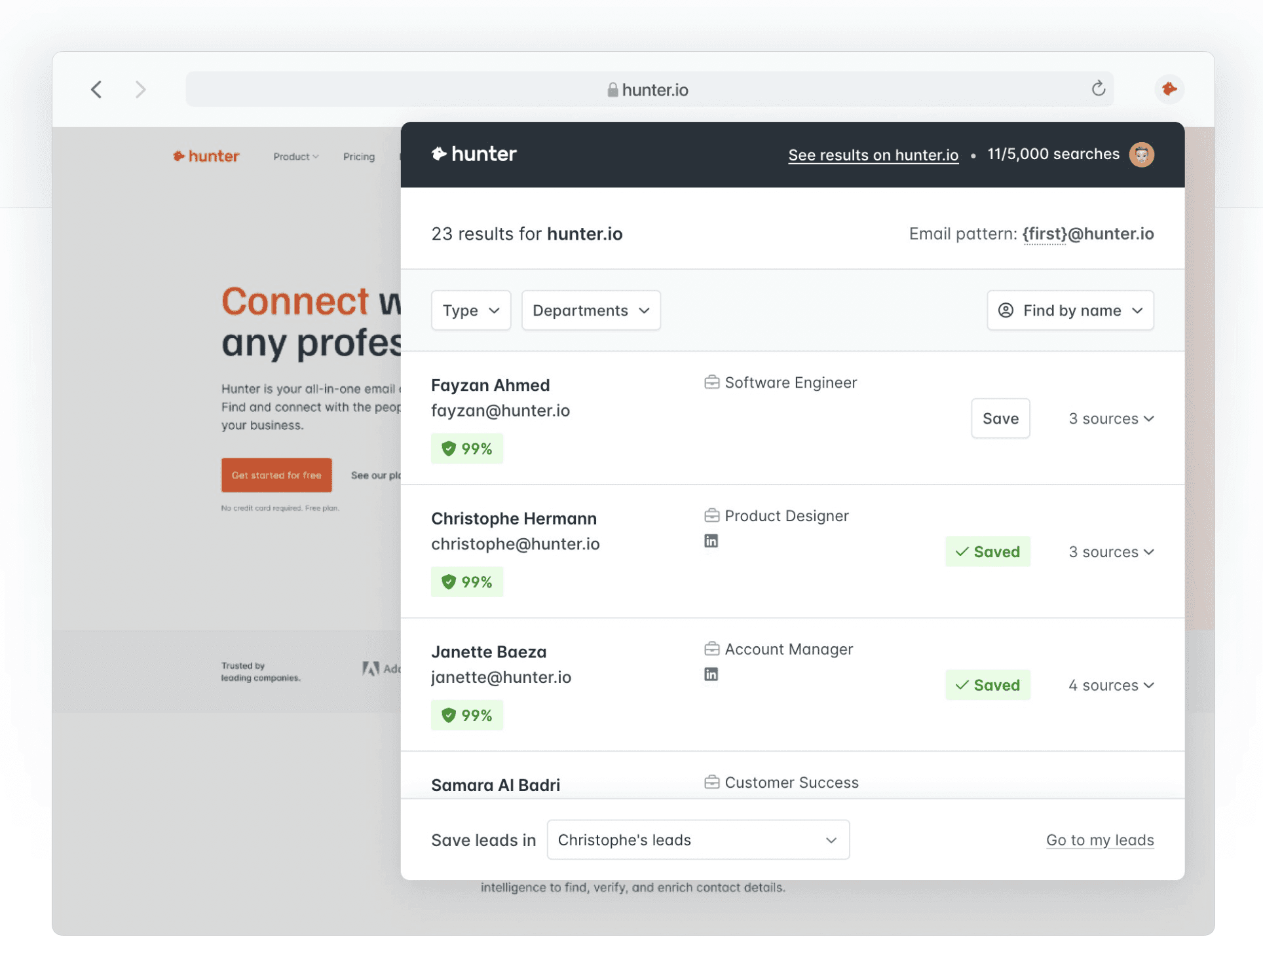
Task: Click briefcase icon next to Product Designer
Action: point(712,516)
